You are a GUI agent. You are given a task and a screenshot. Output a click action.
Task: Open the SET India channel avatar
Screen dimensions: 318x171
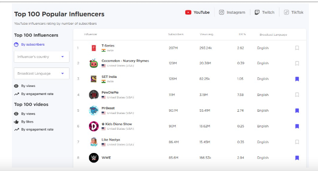[x=94, y=79]
